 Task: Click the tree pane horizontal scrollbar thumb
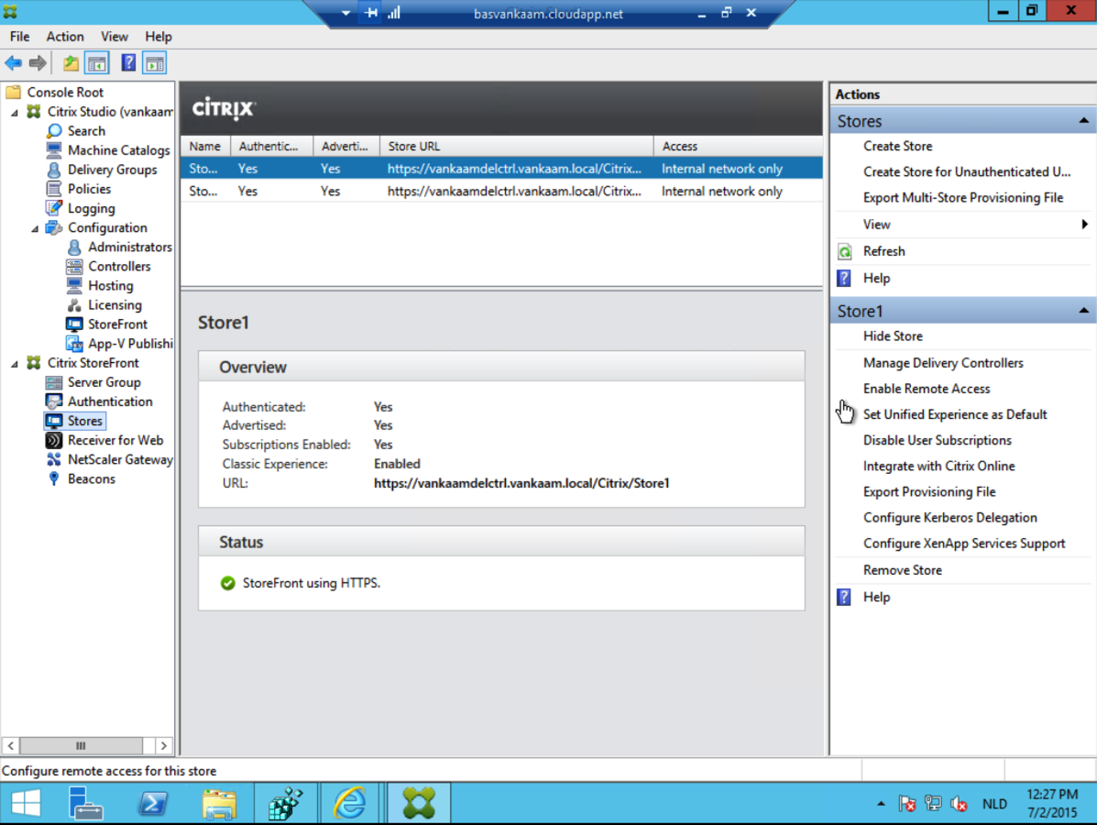[82, 746]
